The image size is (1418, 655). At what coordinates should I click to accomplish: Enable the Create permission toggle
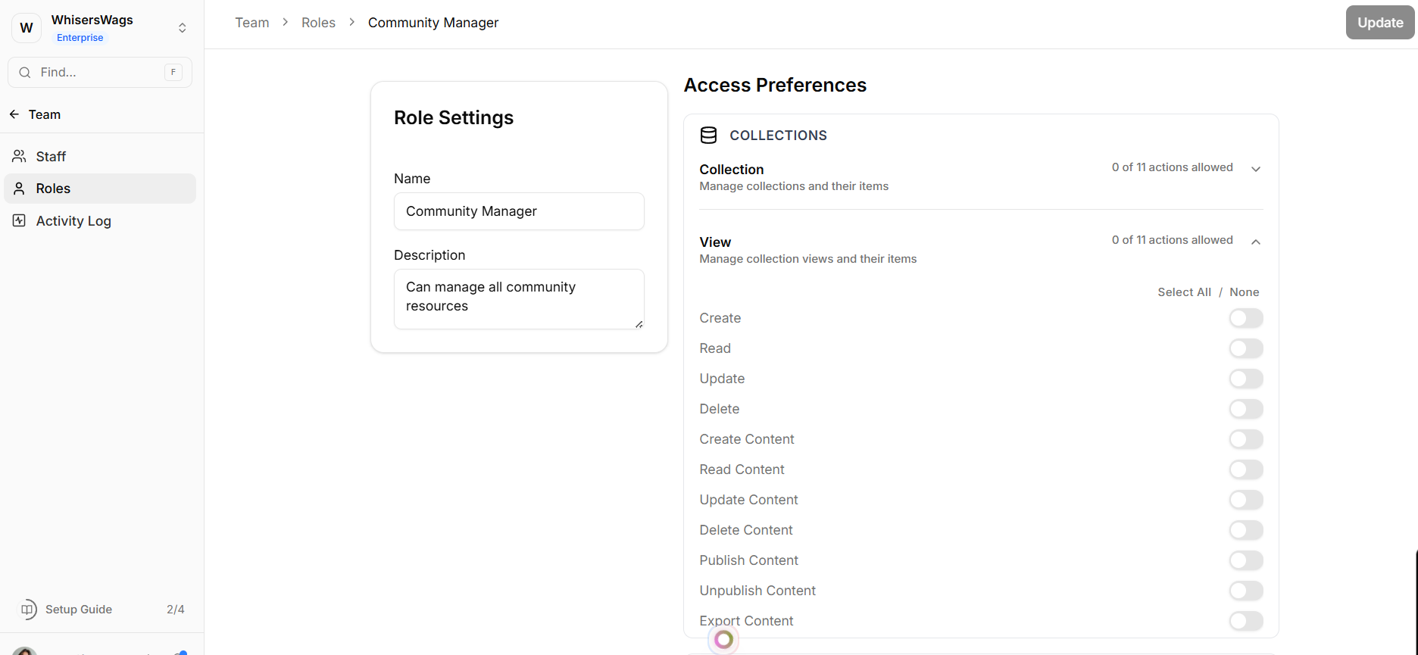coord(1245,318)
